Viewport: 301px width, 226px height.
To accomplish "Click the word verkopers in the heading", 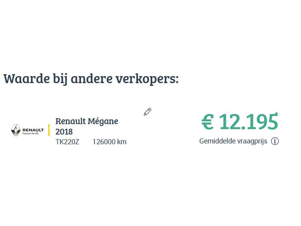I will pos(146,79).
